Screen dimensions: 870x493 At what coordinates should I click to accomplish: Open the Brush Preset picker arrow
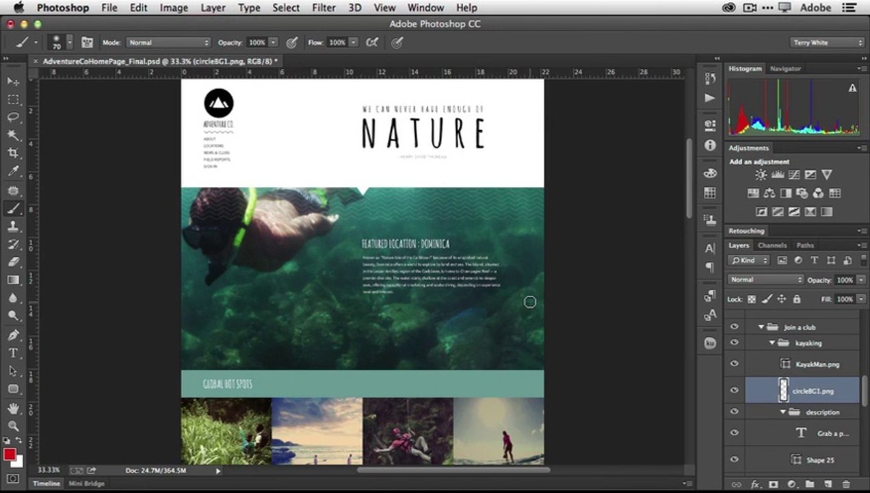tap(69, 42)
